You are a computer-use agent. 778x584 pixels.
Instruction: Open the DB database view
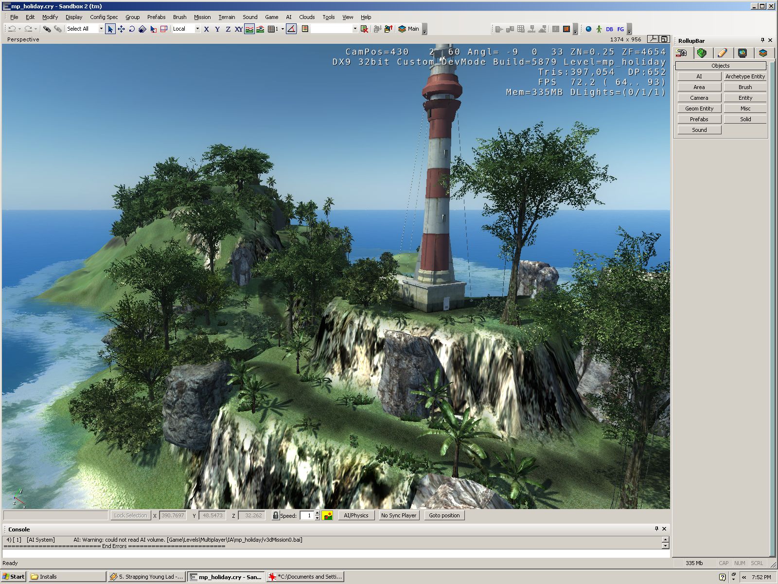click(609, 29)
